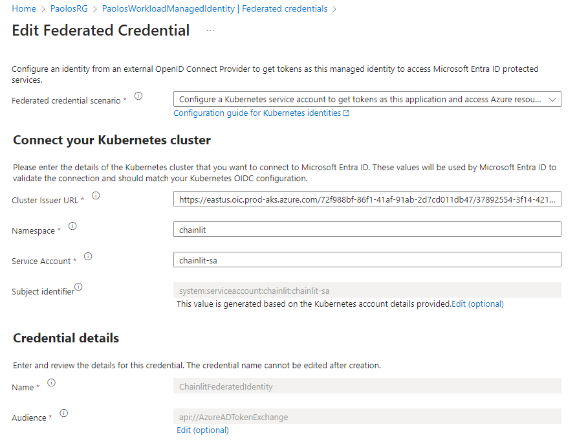Image resolution: width=577 pixels, height=444 pixels.
Task: Click Edit (optional) link under Subject identifier
Action: pyautogui.click(x=477, y=304)
